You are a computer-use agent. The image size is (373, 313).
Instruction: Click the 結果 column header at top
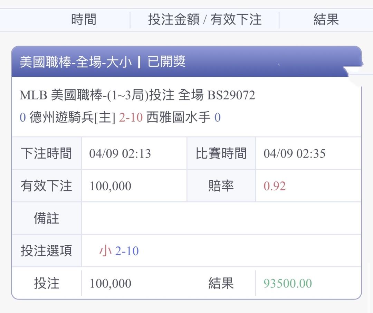(x=326, y=20)
